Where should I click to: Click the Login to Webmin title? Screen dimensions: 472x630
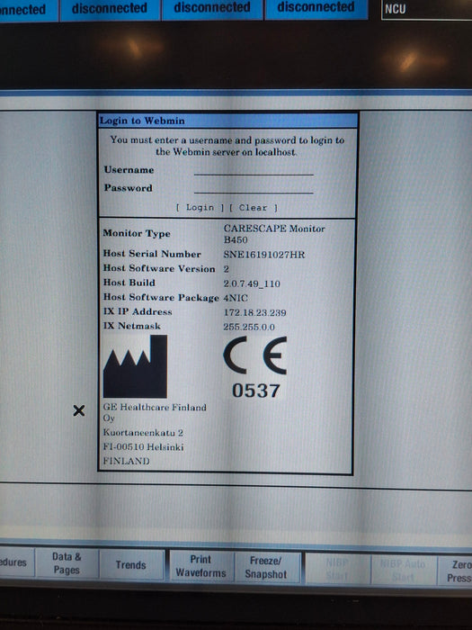point(142,121)
